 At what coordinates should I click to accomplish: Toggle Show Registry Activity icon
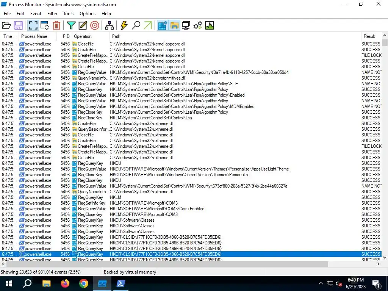[x=162, y=25]
